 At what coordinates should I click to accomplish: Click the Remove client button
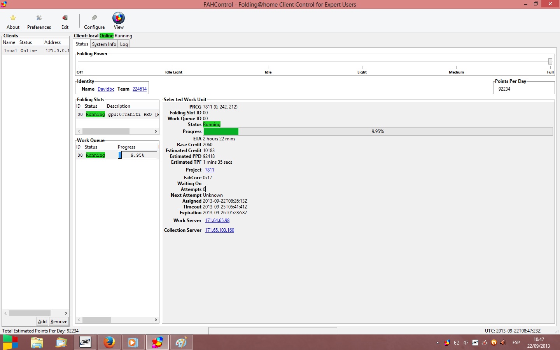59,322
